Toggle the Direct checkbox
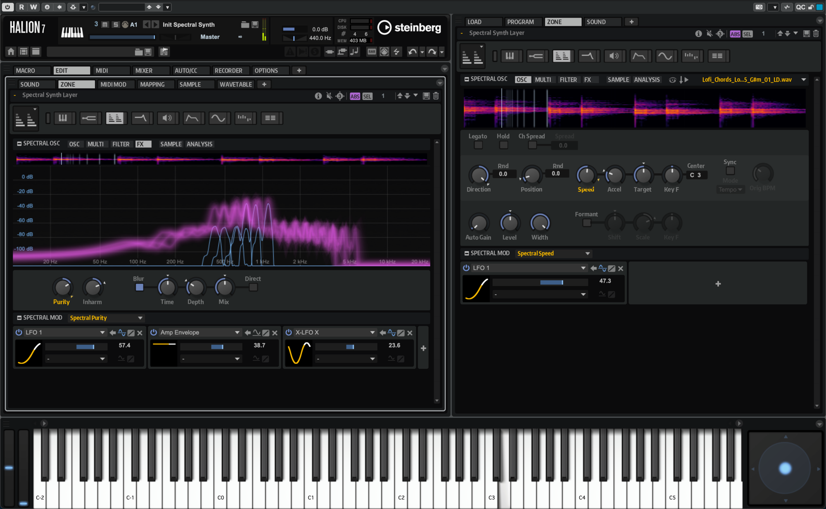The width and height of the screenshot is (826, 509). pos(253,287)
